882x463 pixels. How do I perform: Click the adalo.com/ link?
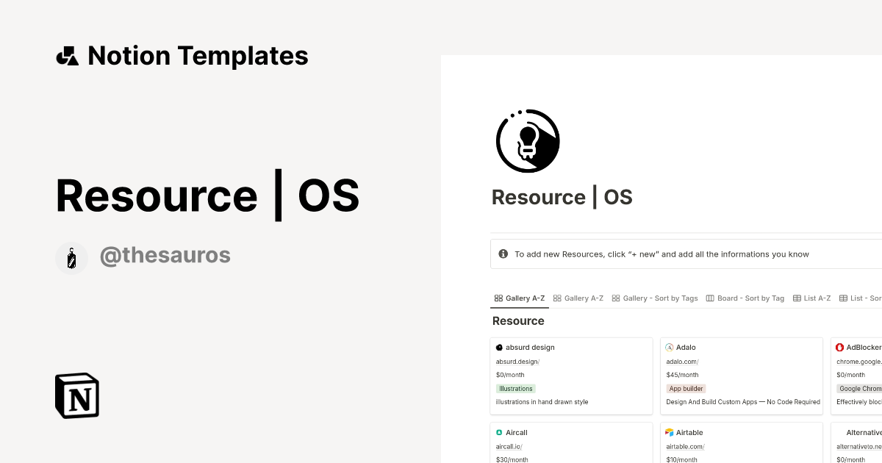[682, 361]
